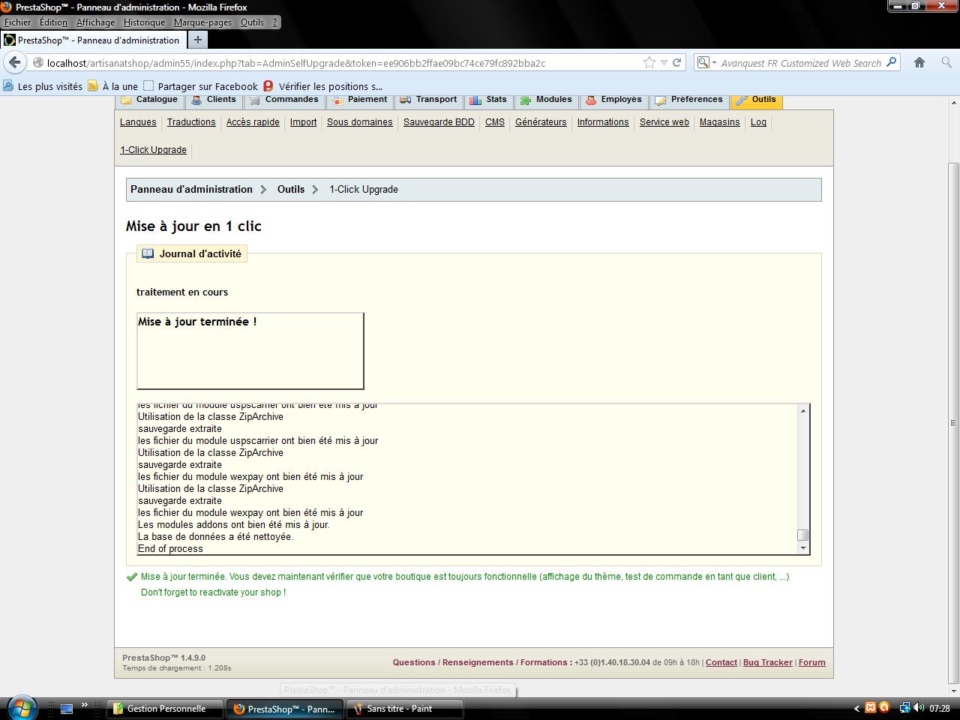
Task: Open the Magasins submenu link
Action: (720, 122)
